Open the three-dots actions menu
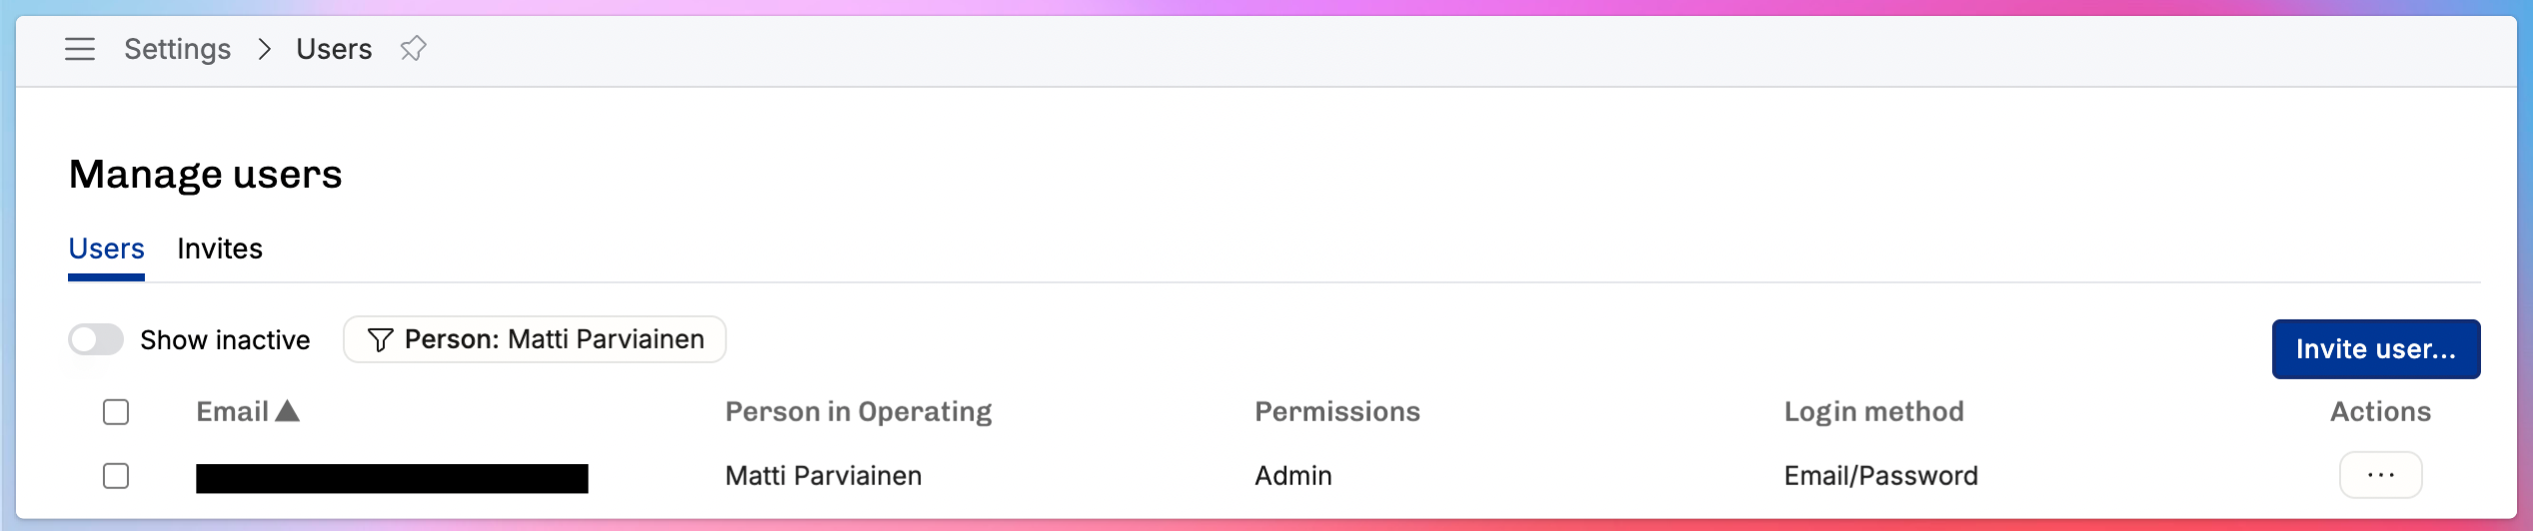Image resolution: width=2535 pixels, height=531 pixels. pyautogui.click(x=2380, y=475)
